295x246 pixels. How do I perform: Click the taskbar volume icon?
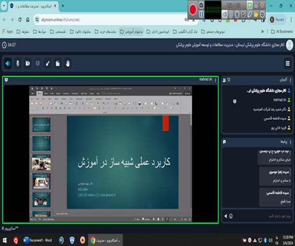coord(270,240)
